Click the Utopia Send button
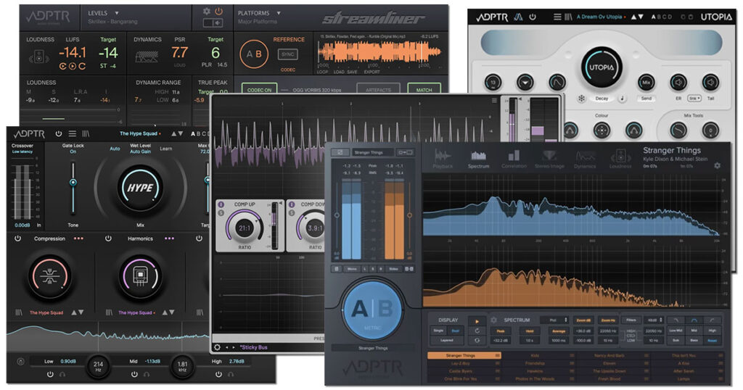This screenshot has height=390, width=743. [646, 99]
